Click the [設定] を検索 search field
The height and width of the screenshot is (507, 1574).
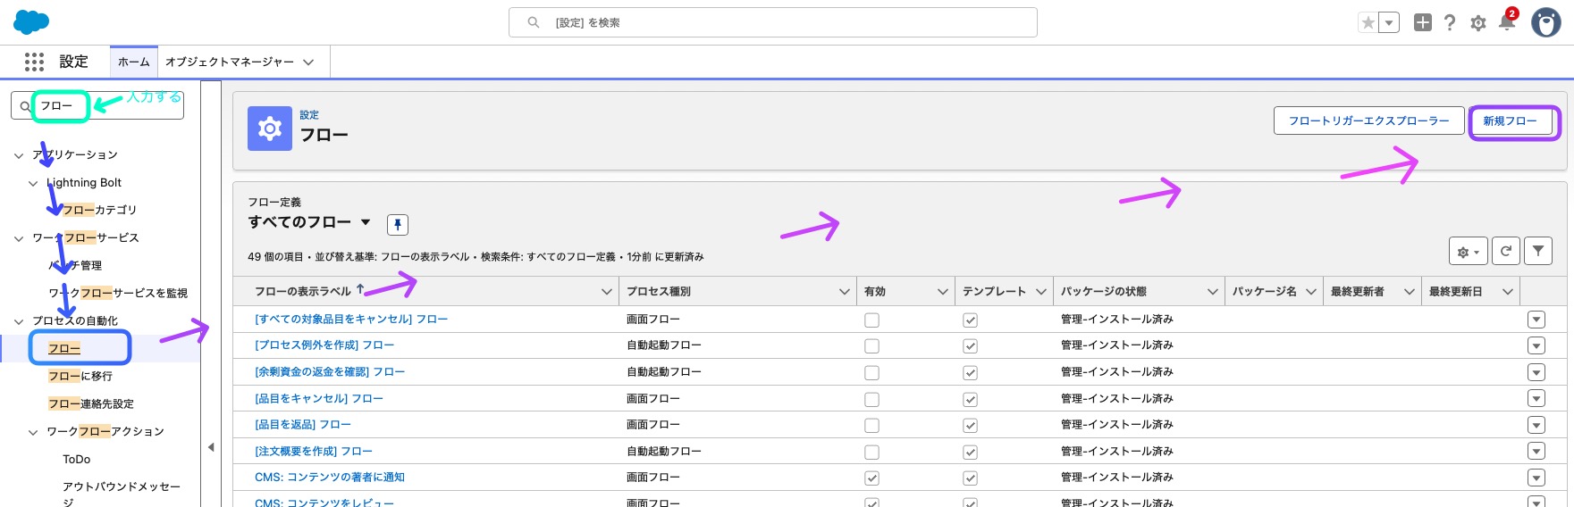[773, 22]
